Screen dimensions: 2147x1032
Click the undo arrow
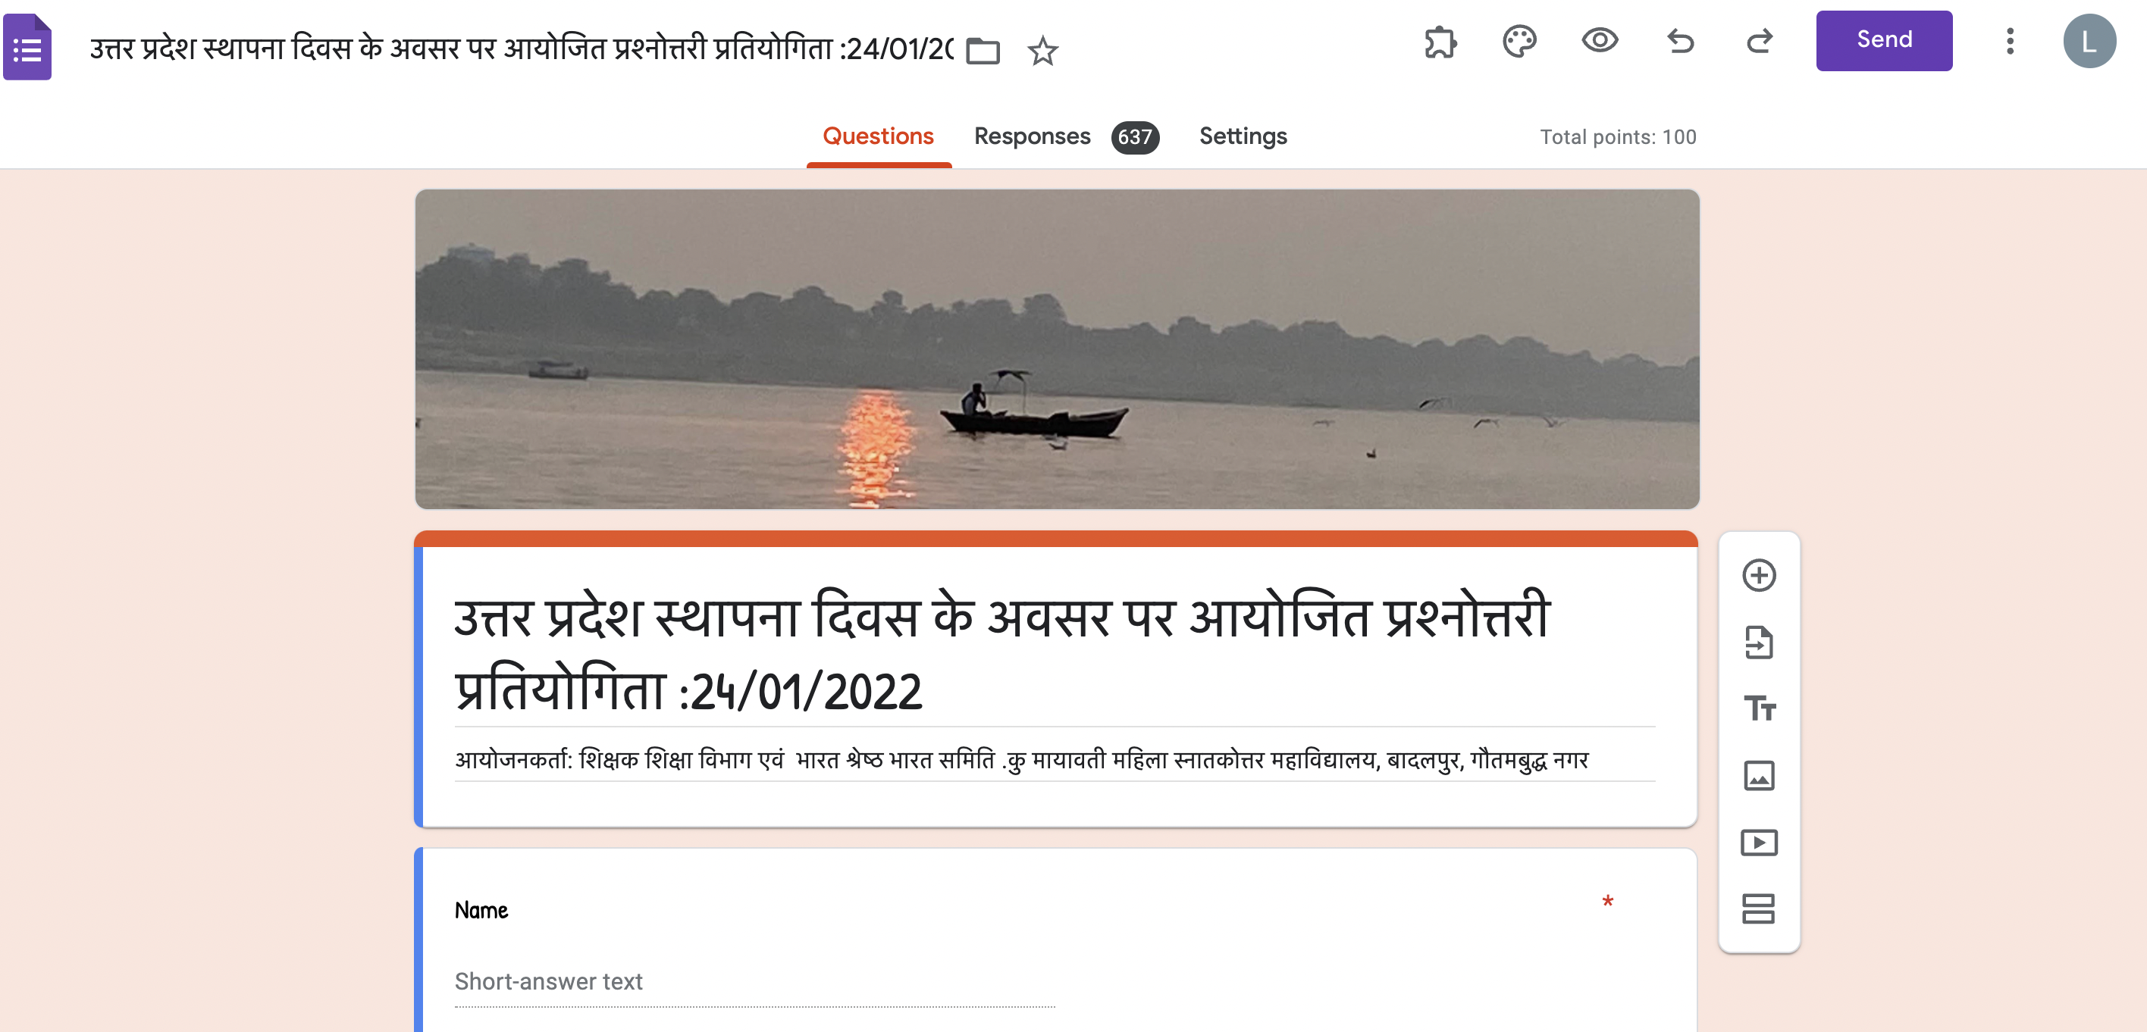[1680, 41]
